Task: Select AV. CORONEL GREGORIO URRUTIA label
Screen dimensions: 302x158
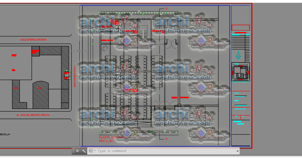Action: [33, 115]
